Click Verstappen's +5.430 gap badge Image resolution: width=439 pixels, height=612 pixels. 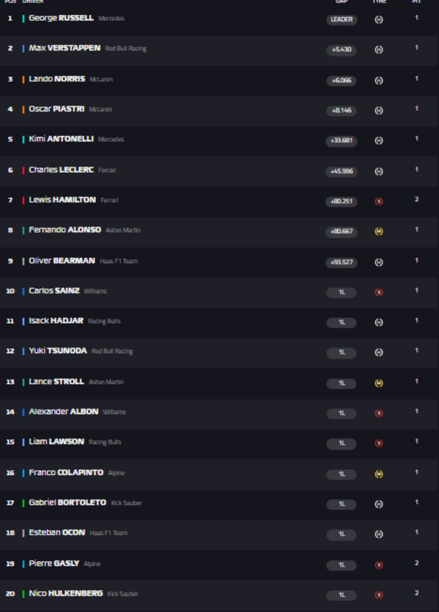click(x=341, y=50)
